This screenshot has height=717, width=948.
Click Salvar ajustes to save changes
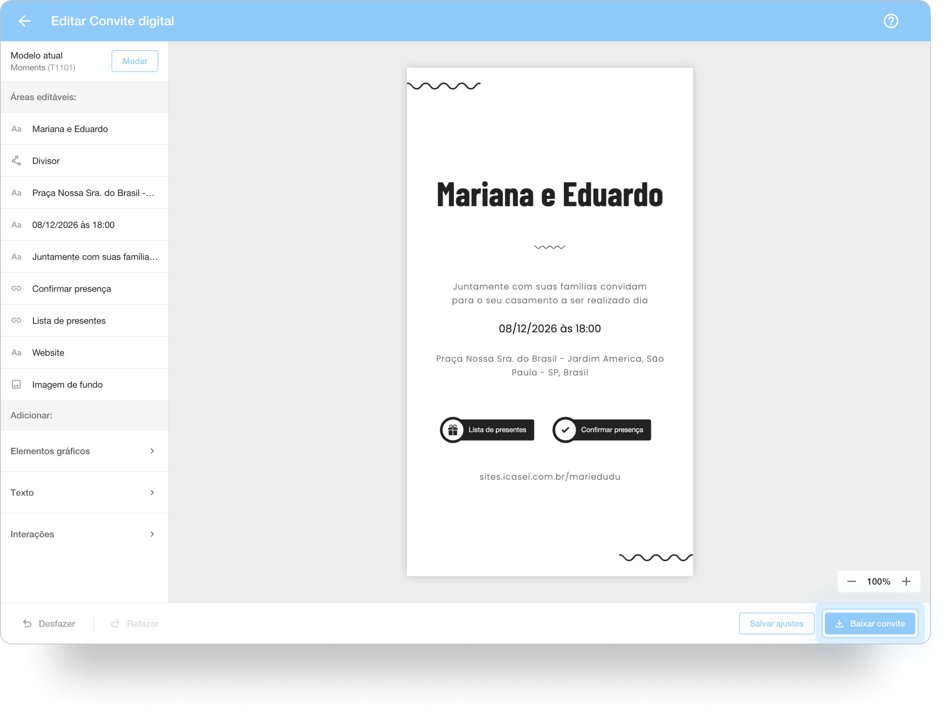[776, 624]
